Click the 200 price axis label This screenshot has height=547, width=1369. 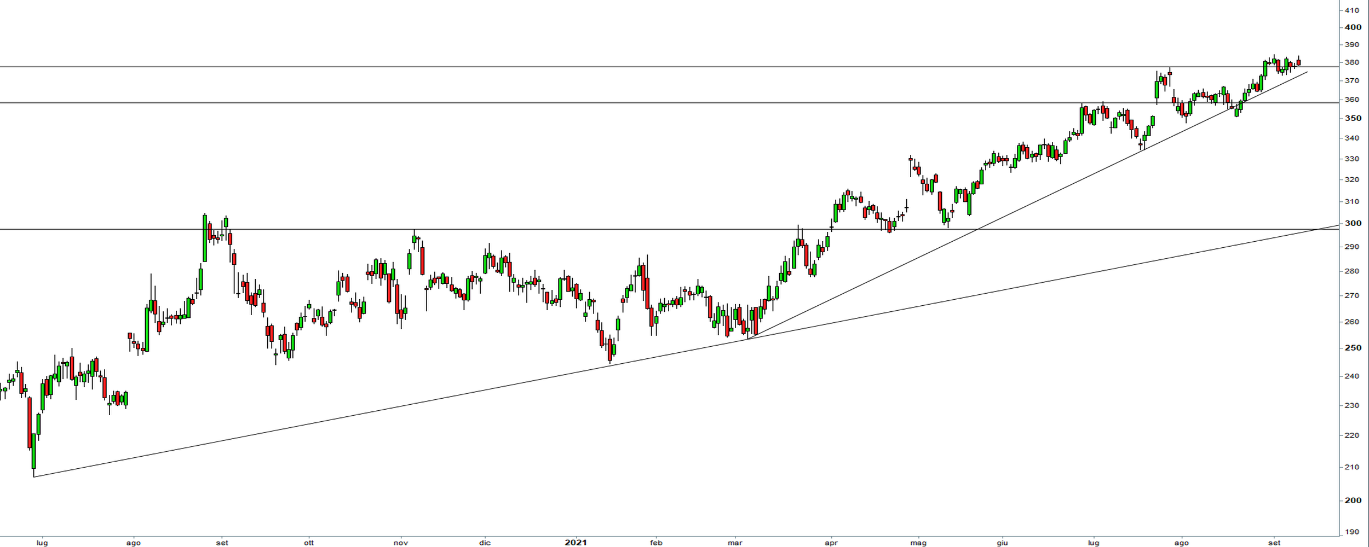tap(1353, 500)
